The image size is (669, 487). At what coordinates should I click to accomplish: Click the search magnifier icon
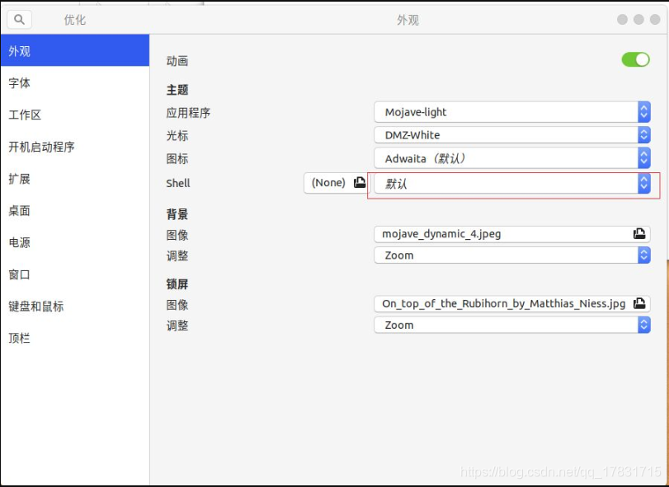19,20
